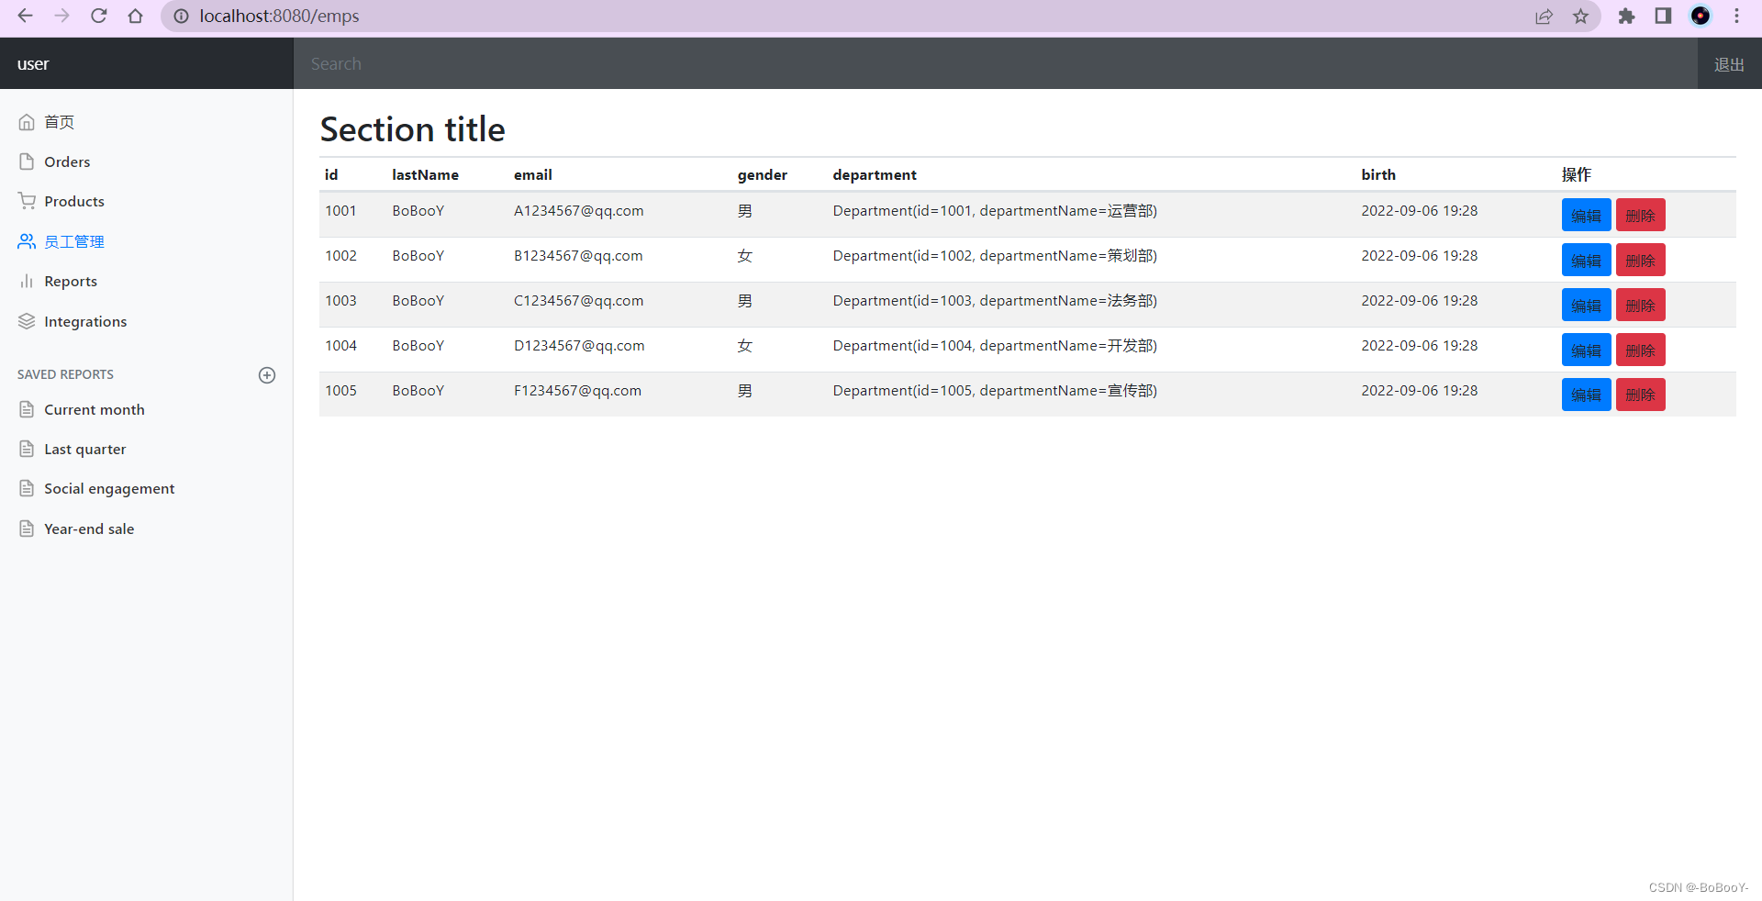Image resolution: width=1762 pixels, height=901 pixels.
Task: Click the layers icon for Integrations
Action: [x=27, y=321]
